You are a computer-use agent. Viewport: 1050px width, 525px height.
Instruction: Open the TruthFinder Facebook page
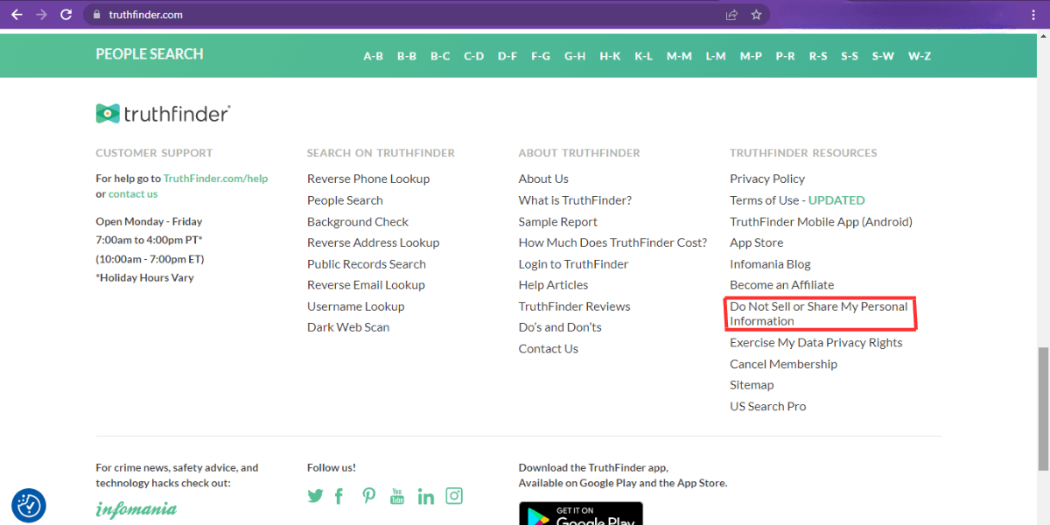[x=339, y=496]
